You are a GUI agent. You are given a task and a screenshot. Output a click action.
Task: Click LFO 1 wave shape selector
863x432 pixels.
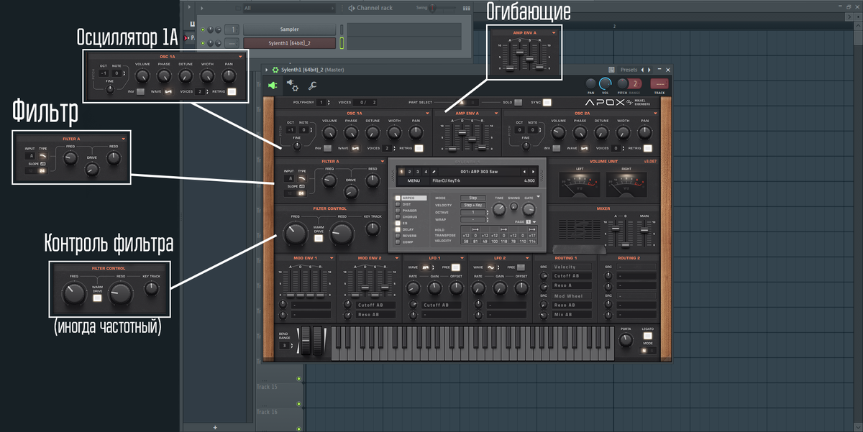(x=425, y=267)
